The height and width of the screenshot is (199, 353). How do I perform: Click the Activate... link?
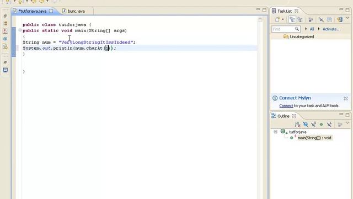[x=331, y=29]
